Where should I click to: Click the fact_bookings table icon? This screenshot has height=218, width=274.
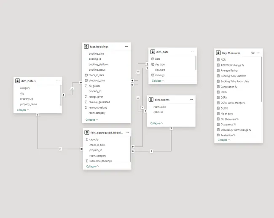[86, 47]
